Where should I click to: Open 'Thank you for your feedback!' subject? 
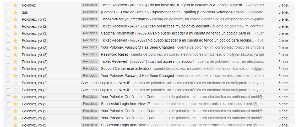tap(125, 19)
